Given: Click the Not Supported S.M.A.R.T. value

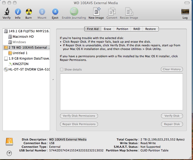Looking at the screenshot, I should (151, 147).
